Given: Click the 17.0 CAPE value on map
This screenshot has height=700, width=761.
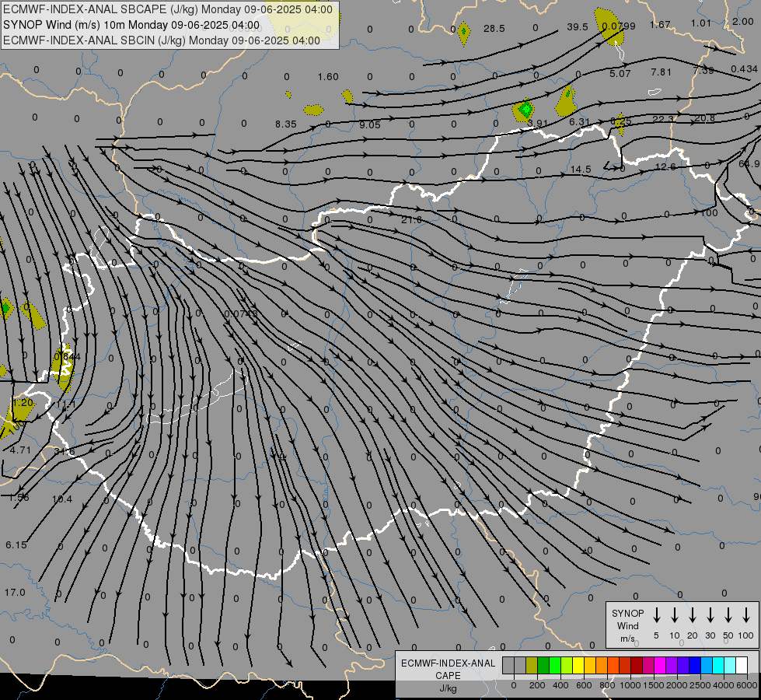Looking at the screenshot, I should pyautogui.click(x=15, y=593).
